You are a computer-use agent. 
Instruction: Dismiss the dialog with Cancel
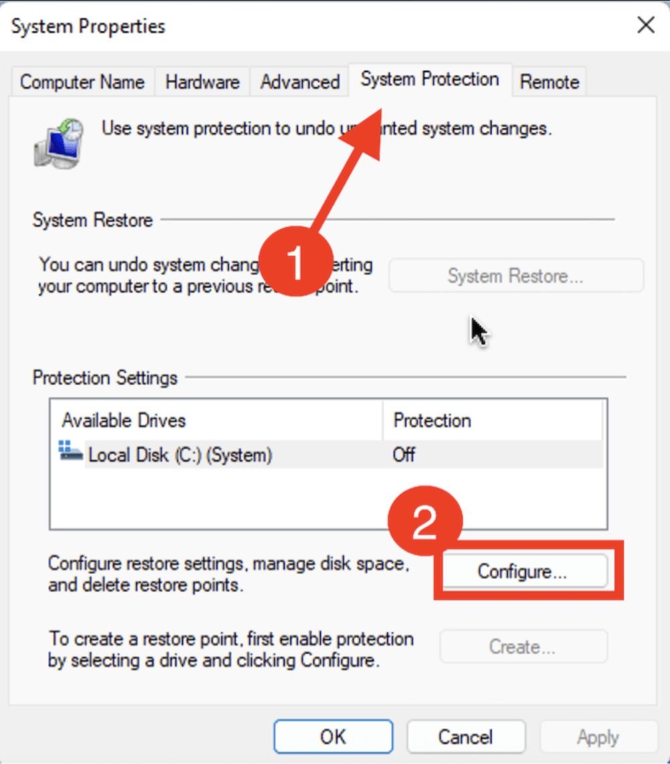coord(466,736)
